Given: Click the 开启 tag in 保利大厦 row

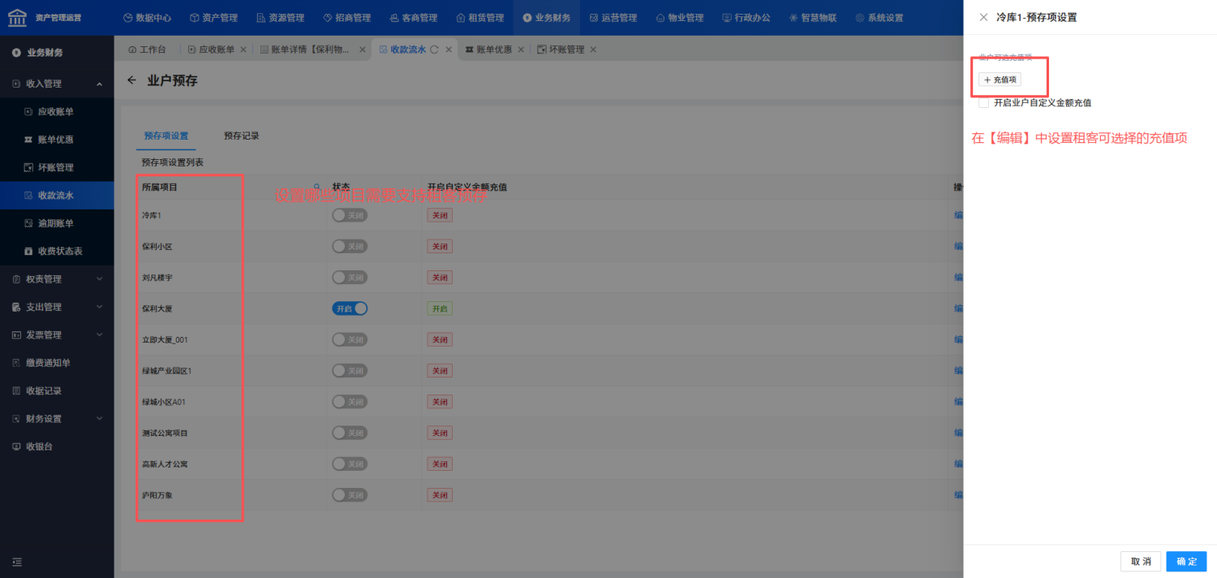Looking at the screenshot, I should coord(440,308).
